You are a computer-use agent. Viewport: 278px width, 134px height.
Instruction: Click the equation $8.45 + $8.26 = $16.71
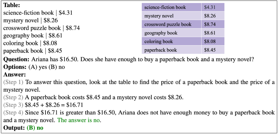coord(54,105)
